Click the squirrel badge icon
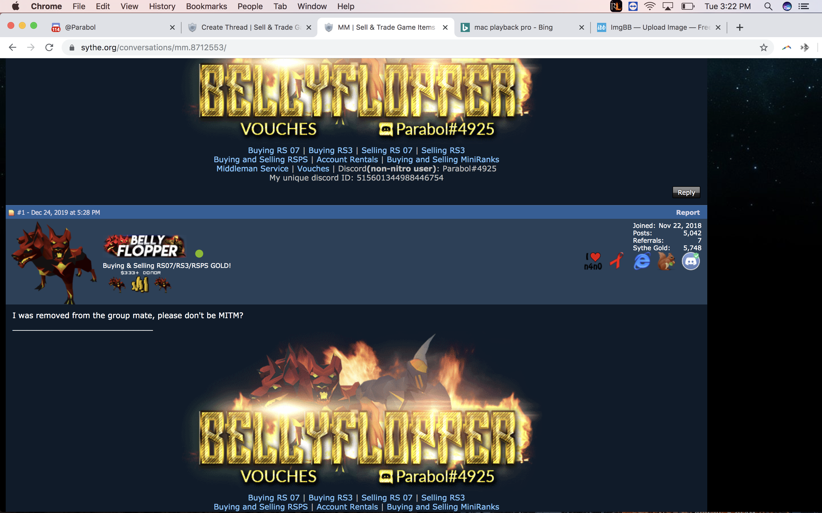Viewport: 822px width, 513px height. point(666,261)
